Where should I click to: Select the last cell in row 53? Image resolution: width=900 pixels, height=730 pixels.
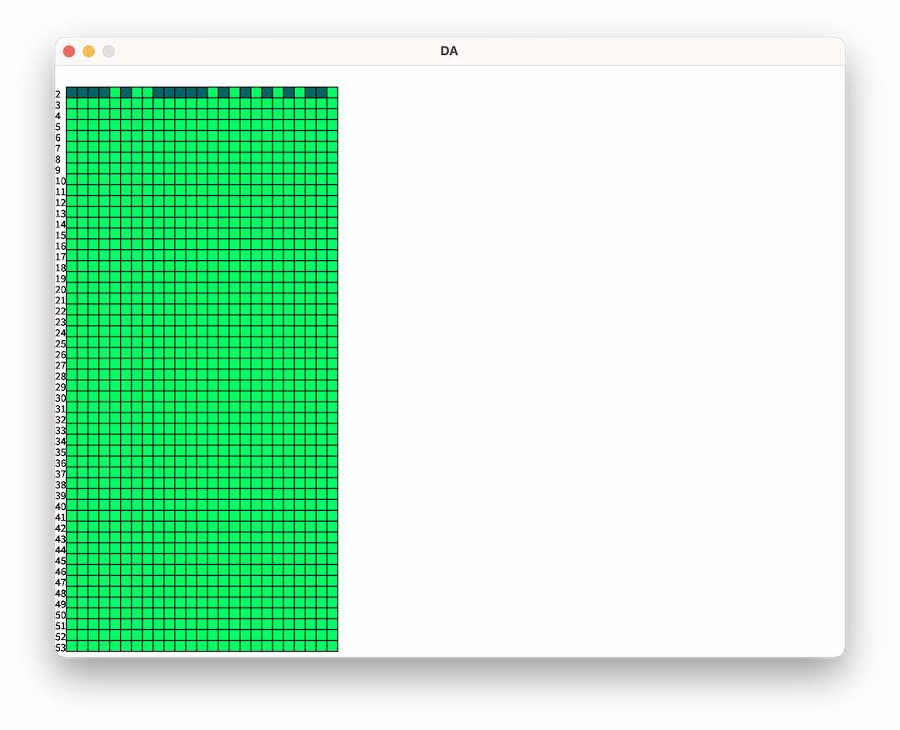click(x=332, y=646)
